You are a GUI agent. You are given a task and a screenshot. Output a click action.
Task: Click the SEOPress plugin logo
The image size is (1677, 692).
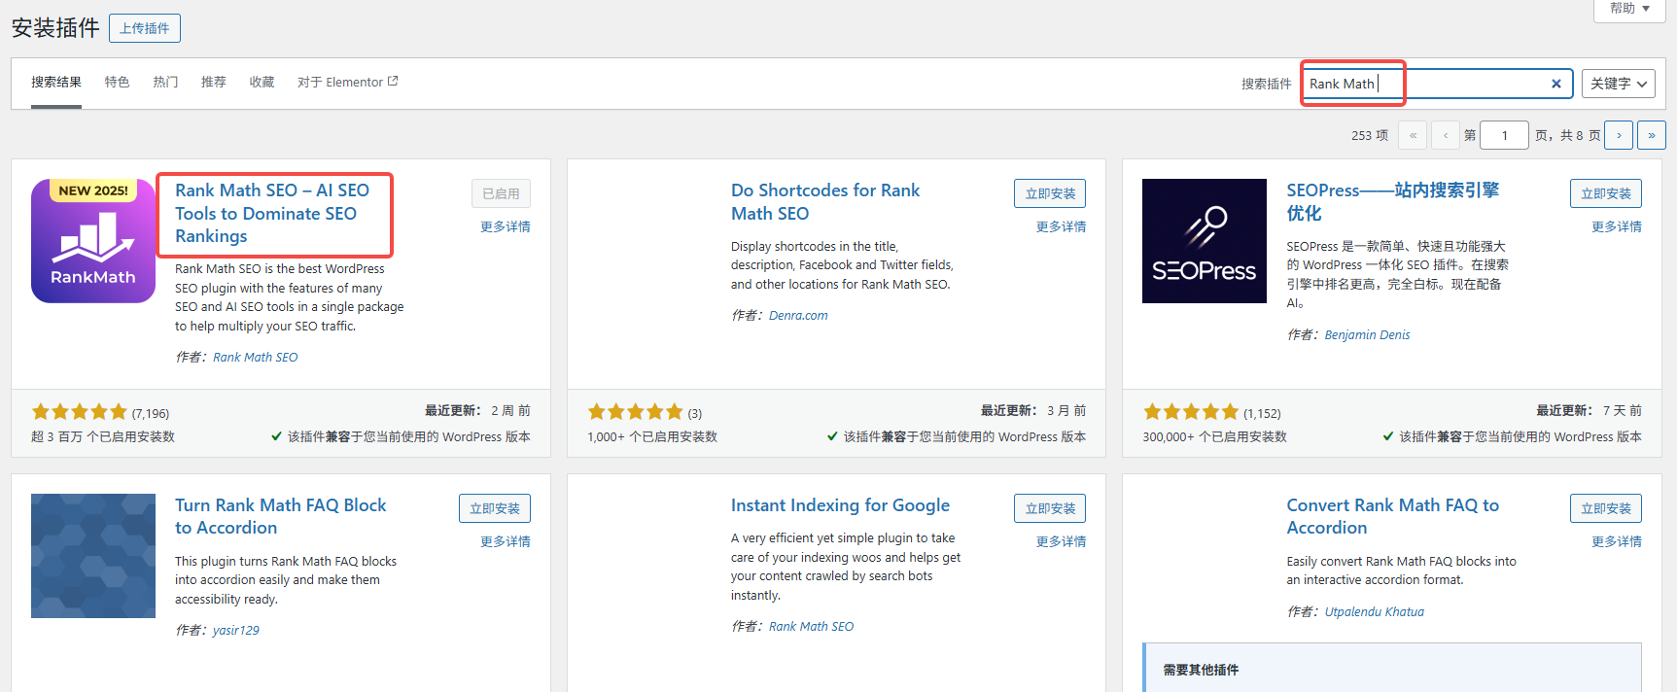click(x=1204, y=241)
